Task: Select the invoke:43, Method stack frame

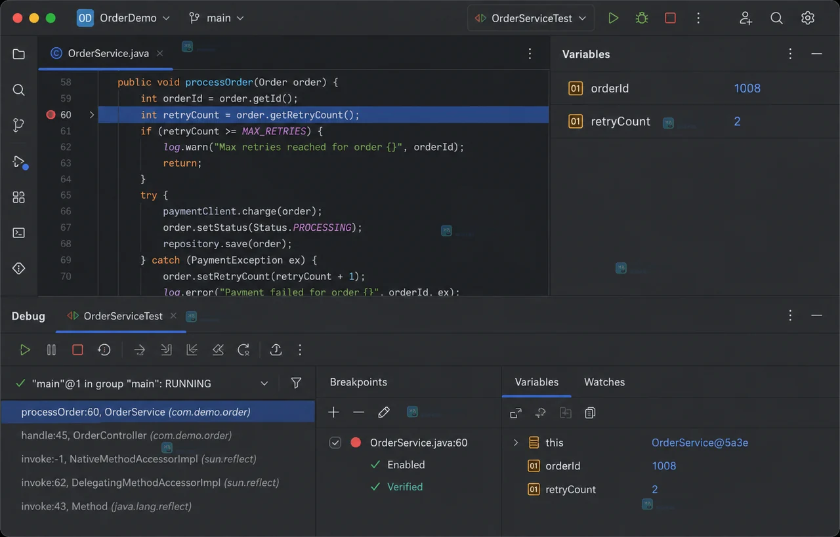Action: pos(157,506)
